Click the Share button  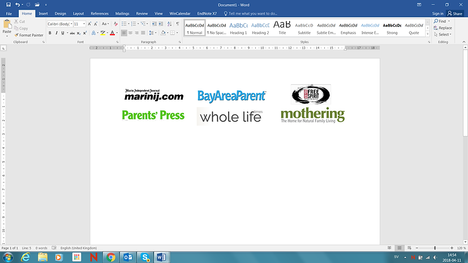pyautogui.click(x=455, y=14)
